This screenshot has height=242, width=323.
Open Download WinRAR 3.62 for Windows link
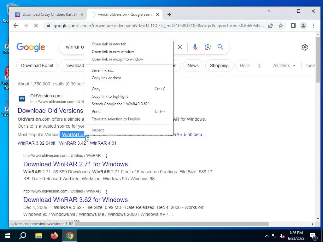pos(76,199)
